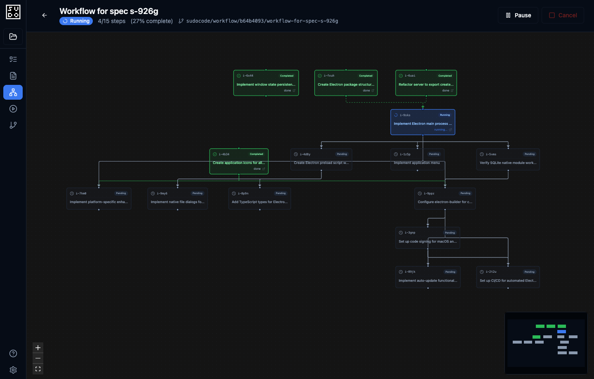The width and height of the screenshot is (594, 379).
Task: Click the Cancel button in the header
Action: [563, 15]
